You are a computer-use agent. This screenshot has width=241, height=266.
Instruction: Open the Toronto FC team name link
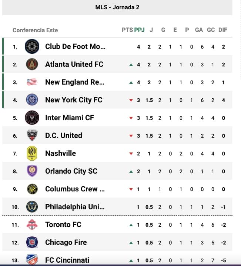[63, 224]
